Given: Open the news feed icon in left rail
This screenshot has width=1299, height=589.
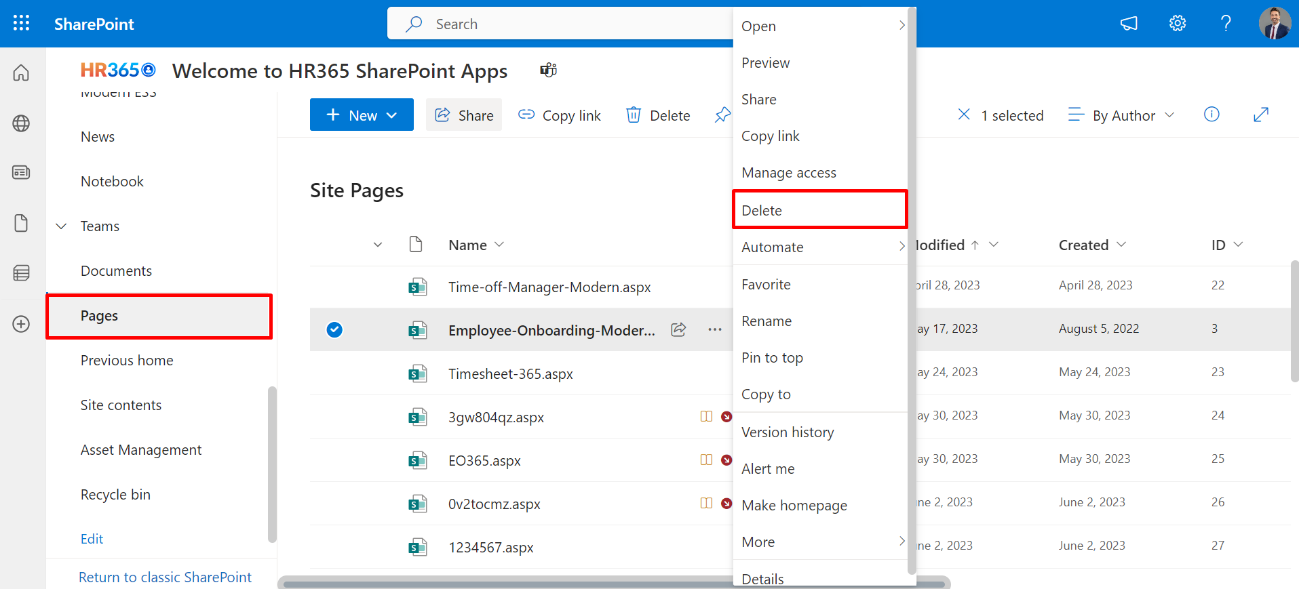Looking at the screenshot, I should click(x=22, y=173).
